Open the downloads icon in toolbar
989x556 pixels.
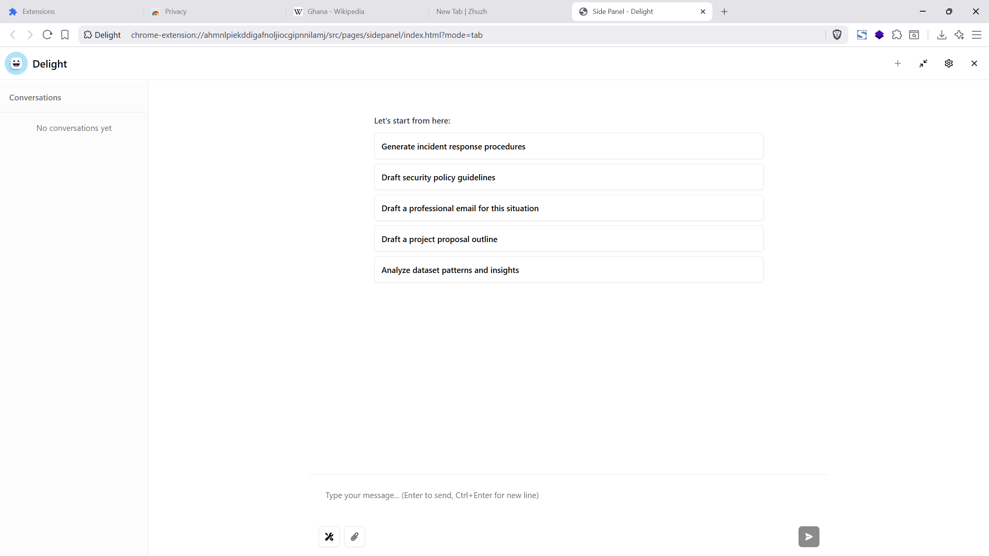941,35
